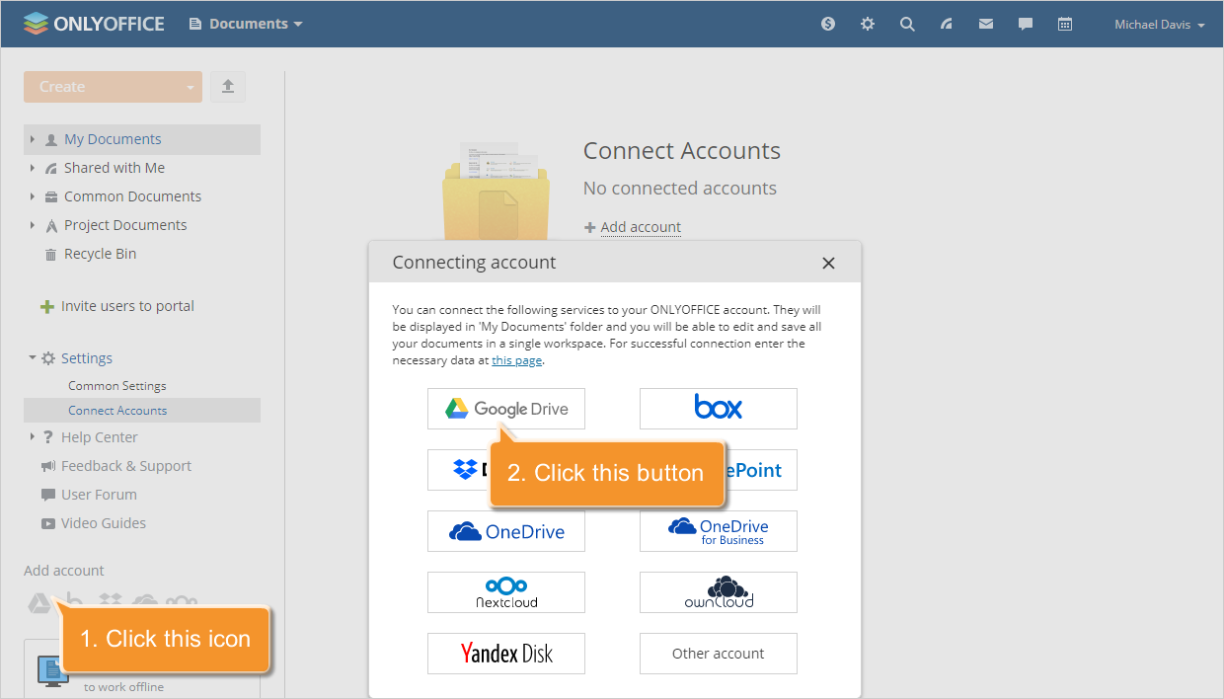Click the ONLYOFFICE logo

pyautogui.click(x=94, y=23)
